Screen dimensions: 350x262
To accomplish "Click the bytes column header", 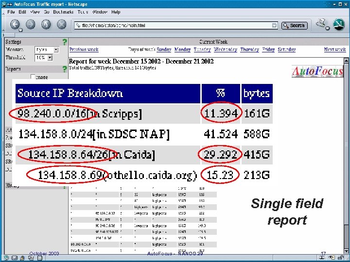I will (x=257, y=93).
